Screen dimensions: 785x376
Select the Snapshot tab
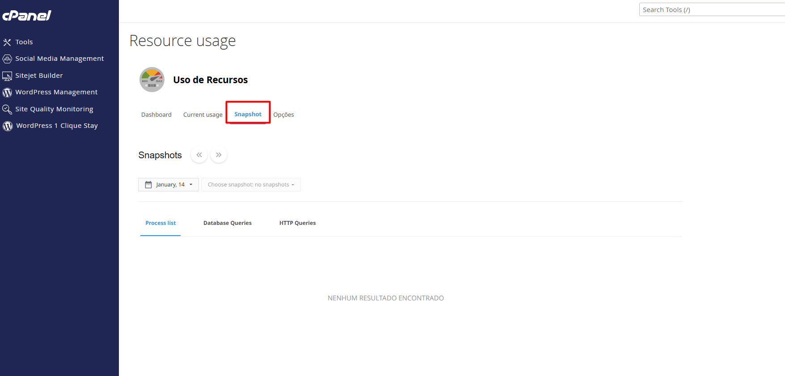248,114
